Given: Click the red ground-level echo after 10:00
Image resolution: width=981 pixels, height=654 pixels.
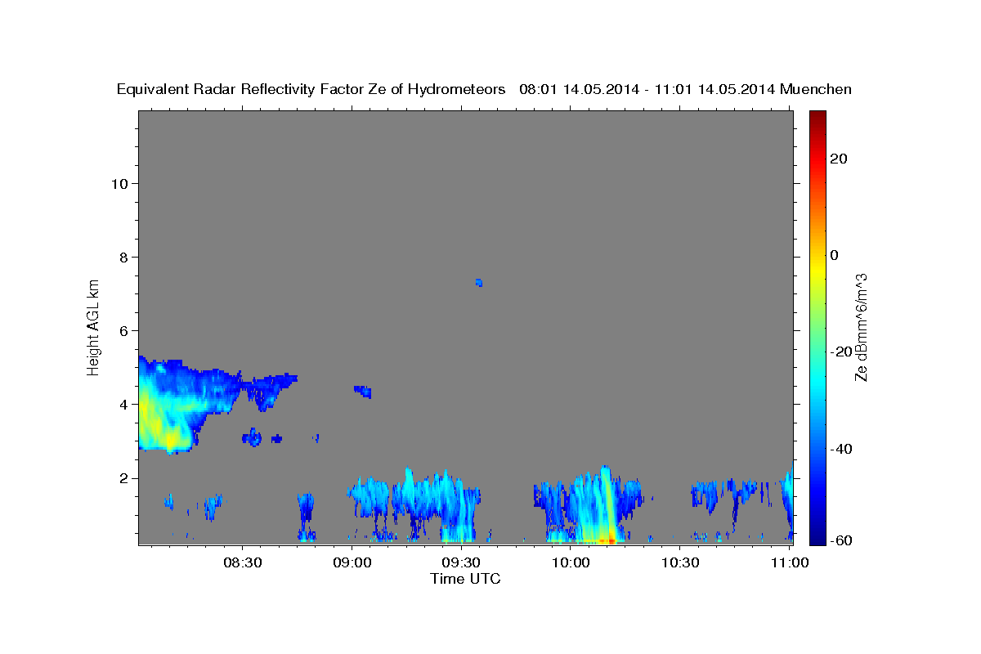Looking at the screenshot, I should 607,540.
